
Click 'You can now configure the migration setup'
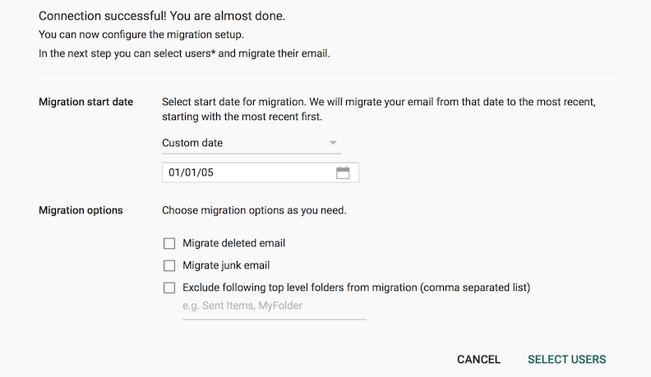142,34
